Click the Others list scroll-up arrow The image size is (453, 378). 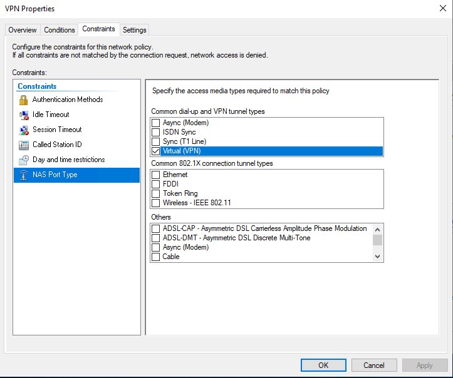[x=377, y=230]
